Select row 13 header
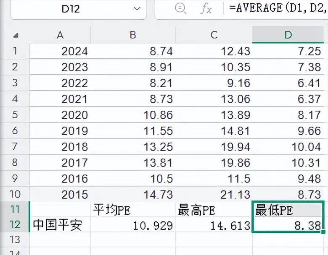328x255 pixels. 15,239
